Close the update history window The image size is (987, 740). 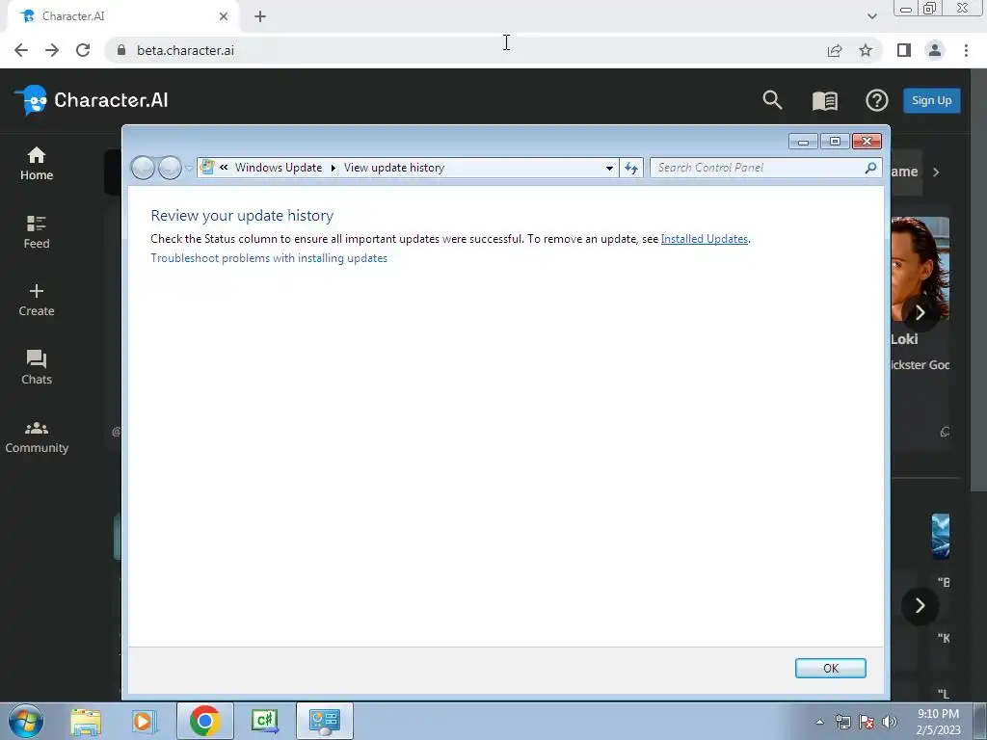point(867,142)
